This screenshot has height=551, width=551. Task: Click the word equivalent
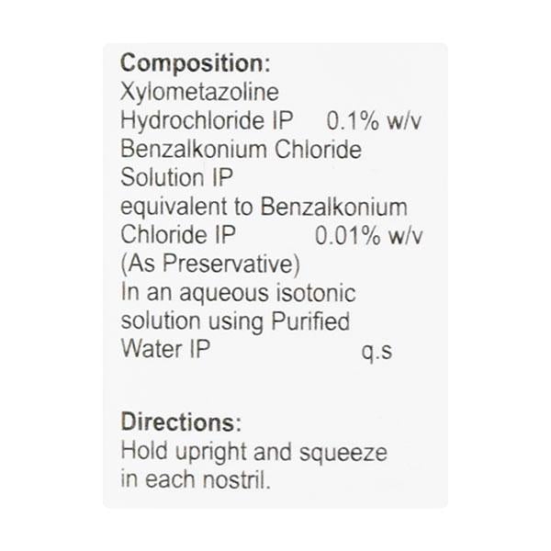[176, 207]
